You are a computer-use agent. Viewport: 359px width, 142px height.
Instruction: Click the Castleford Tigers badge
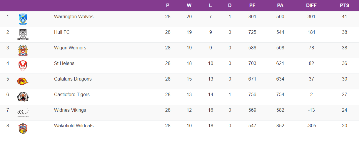[23, 97]
